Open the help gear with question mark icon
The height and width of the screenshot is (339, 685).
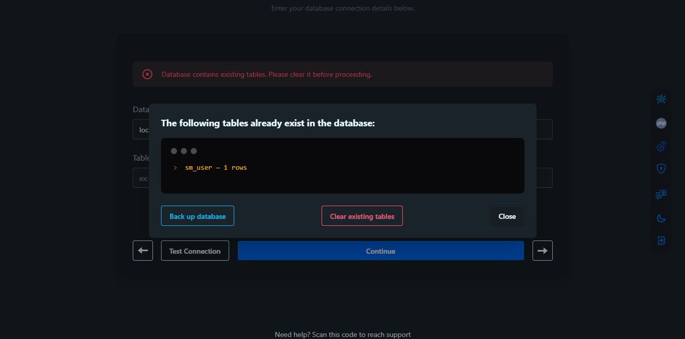pos(661,147)
